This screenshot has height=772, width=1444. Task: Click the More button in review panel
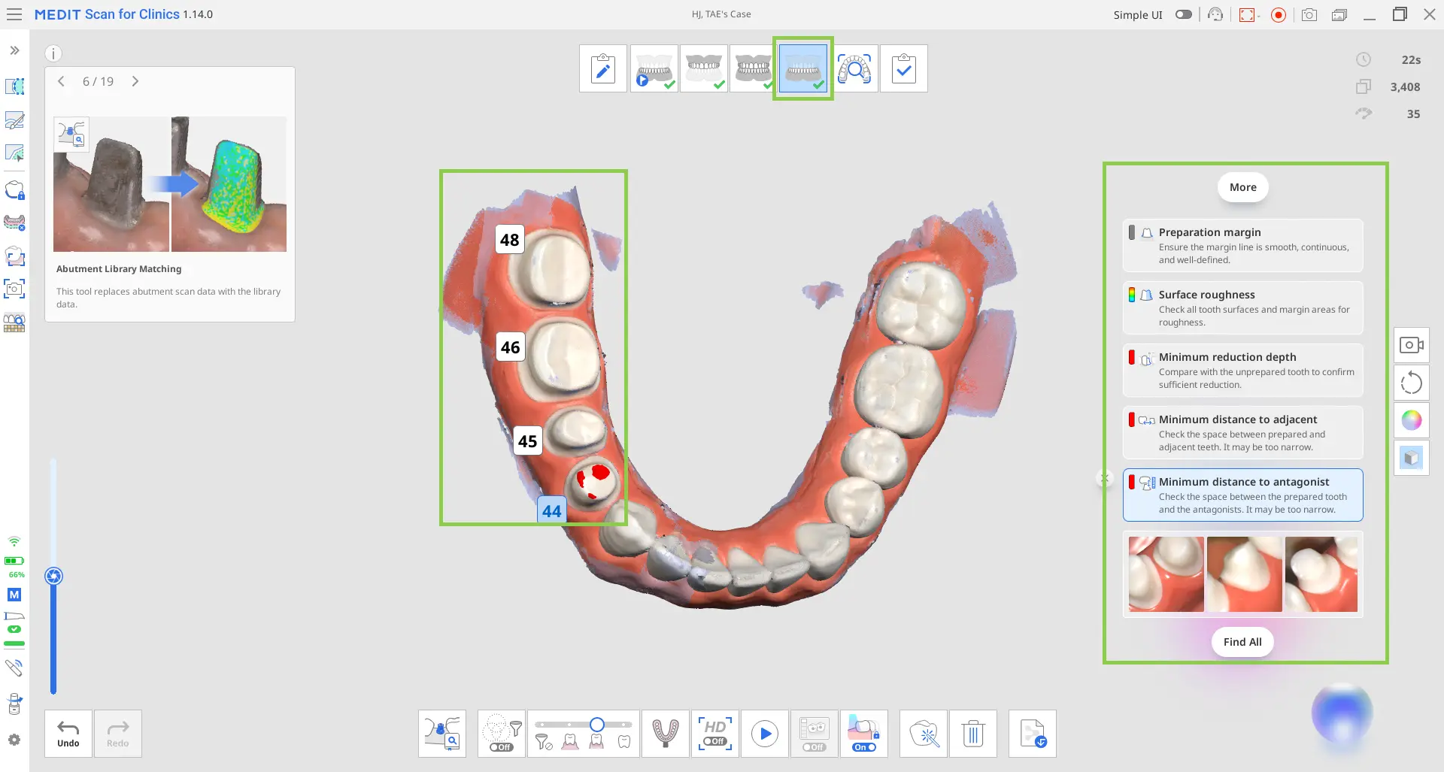coord(1243,187)
